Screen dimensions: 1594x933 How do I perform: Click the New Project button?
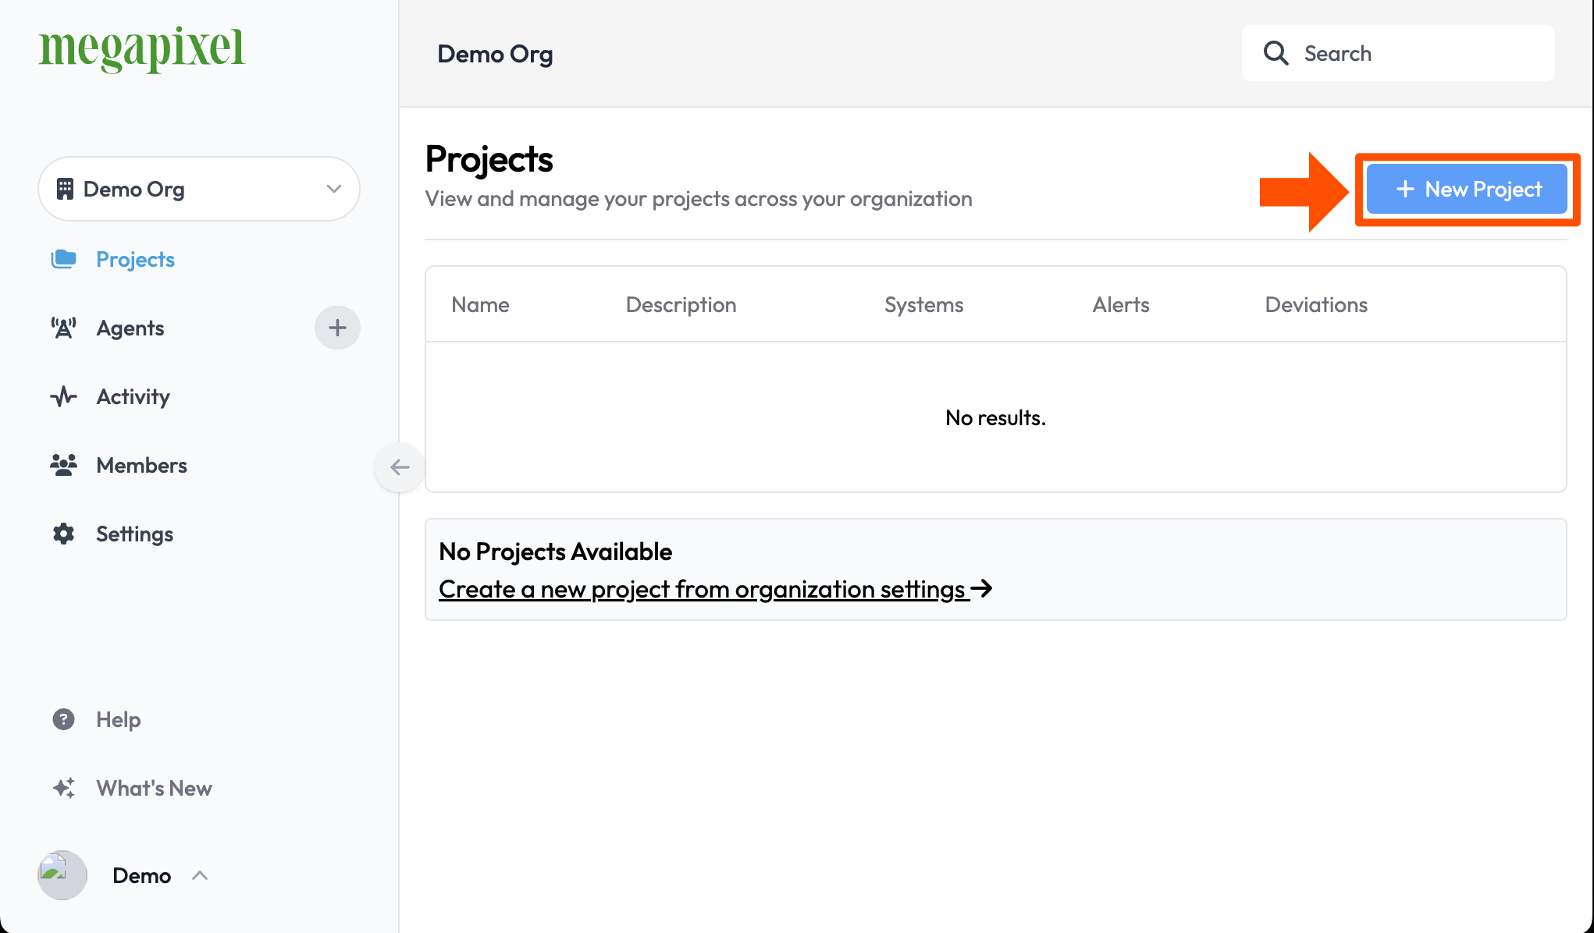[1468, 189]
